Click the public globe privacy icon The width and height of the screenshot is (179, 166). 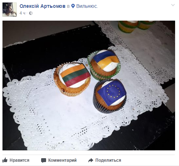coord(31,13)
